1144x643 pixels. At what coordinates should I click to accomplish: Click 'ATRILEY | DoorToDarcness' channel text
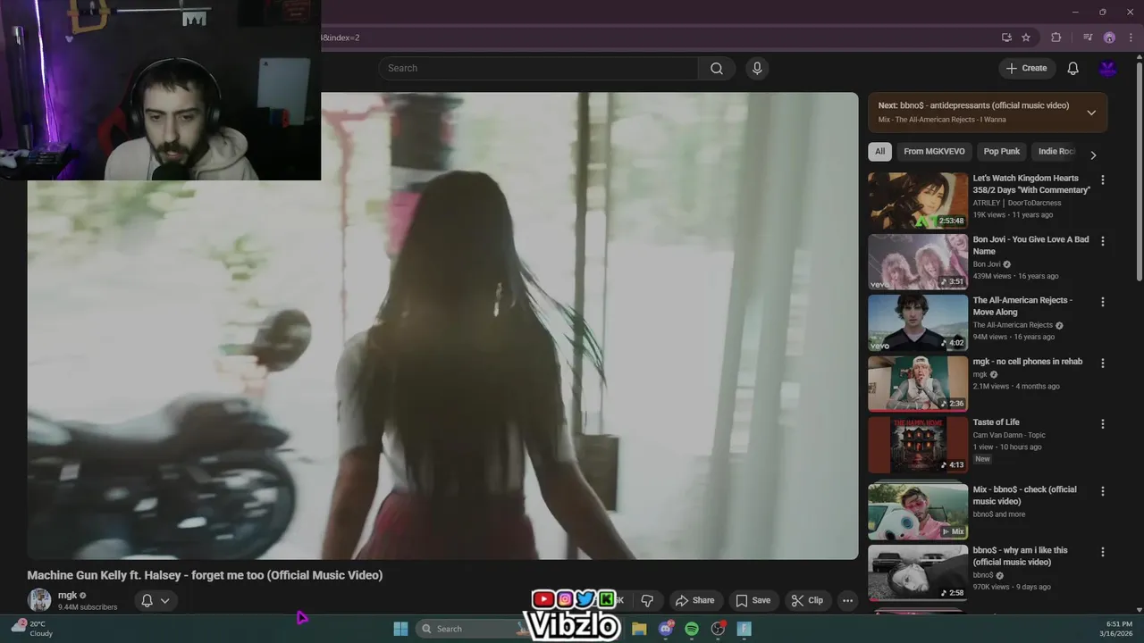click(x=1017, y=203)
